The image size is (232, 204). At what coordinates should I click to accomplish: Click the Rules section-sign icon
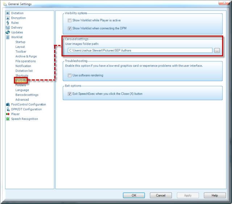[8, 23]
